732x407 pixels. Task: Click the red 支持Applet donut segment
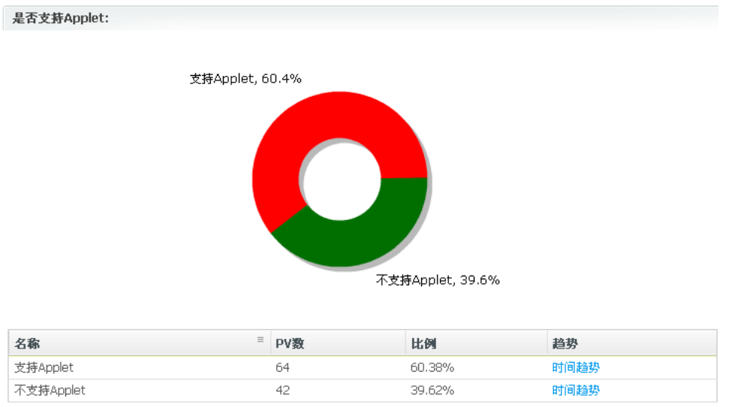coord(322,122)
